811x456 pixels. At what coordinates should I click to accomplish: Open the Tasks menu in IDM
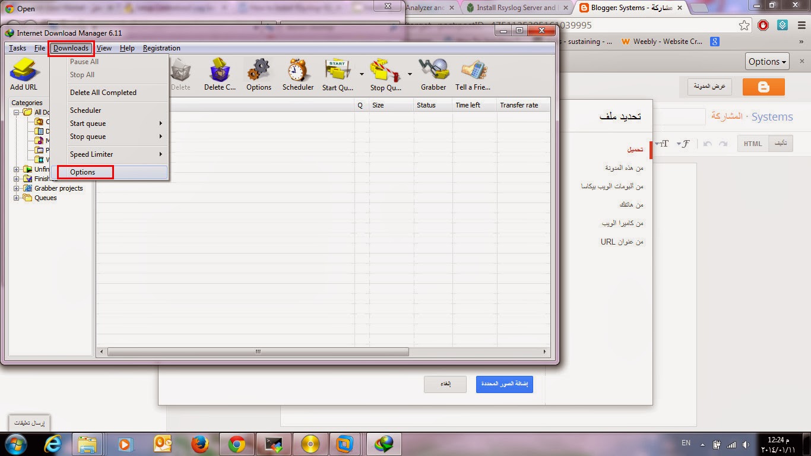coord(17,48)
